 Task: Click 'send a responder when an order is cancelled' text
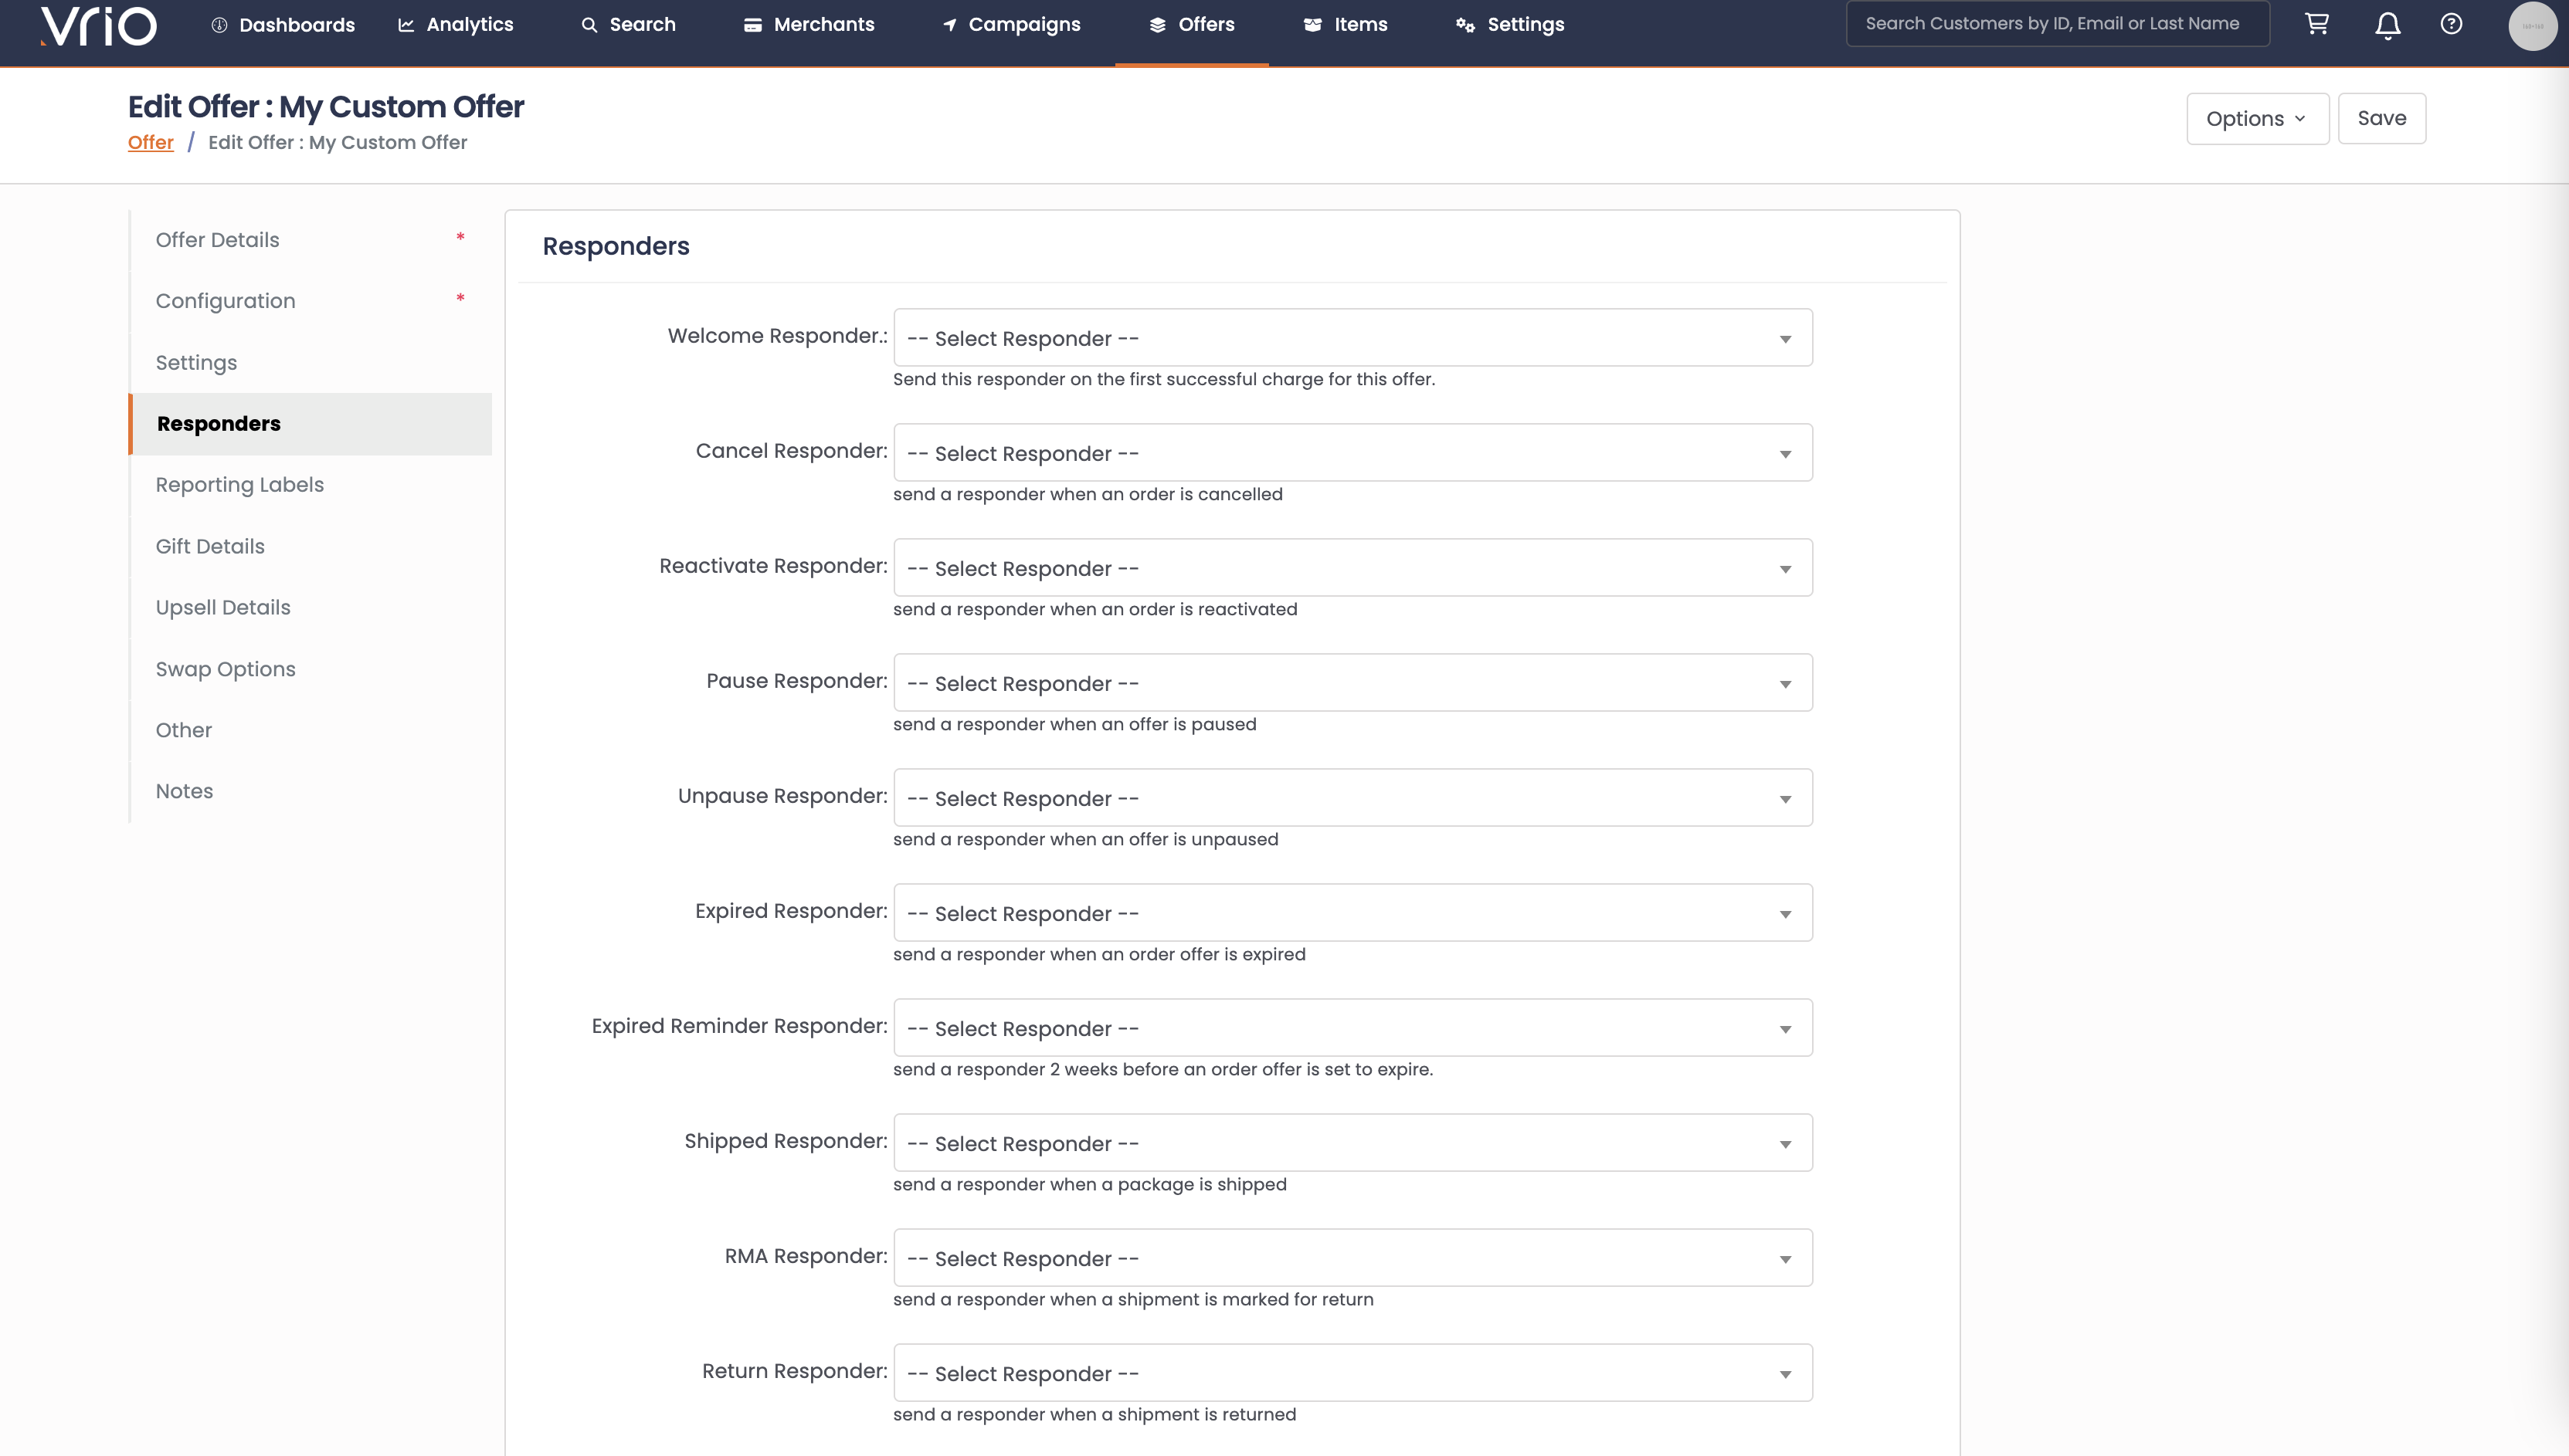[x=1088, y=494]
